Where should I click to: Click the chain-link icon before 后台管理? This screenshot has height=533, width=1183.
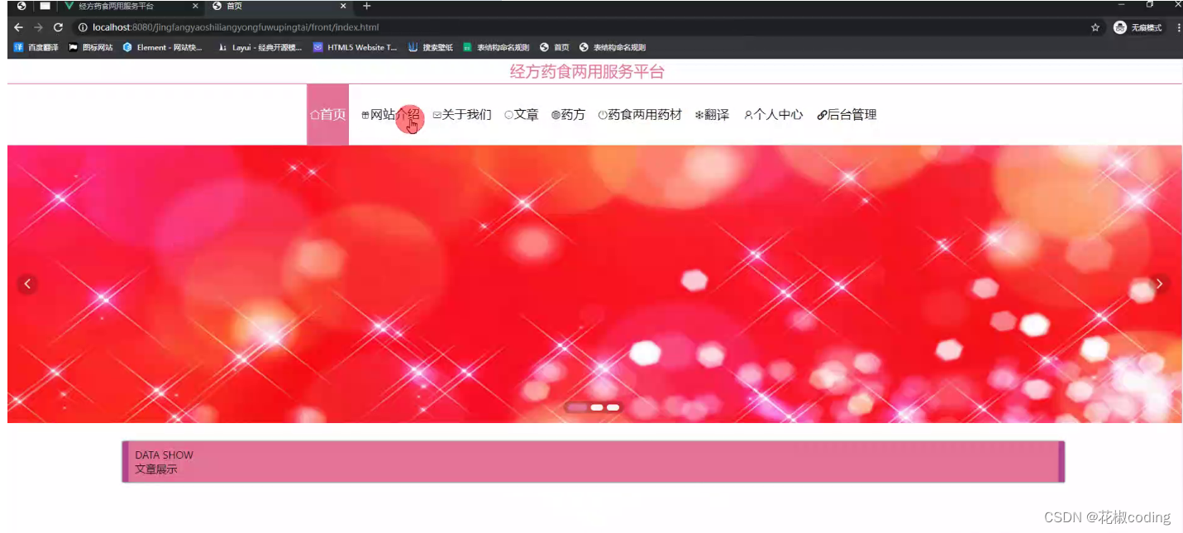[x=820, y=115]
